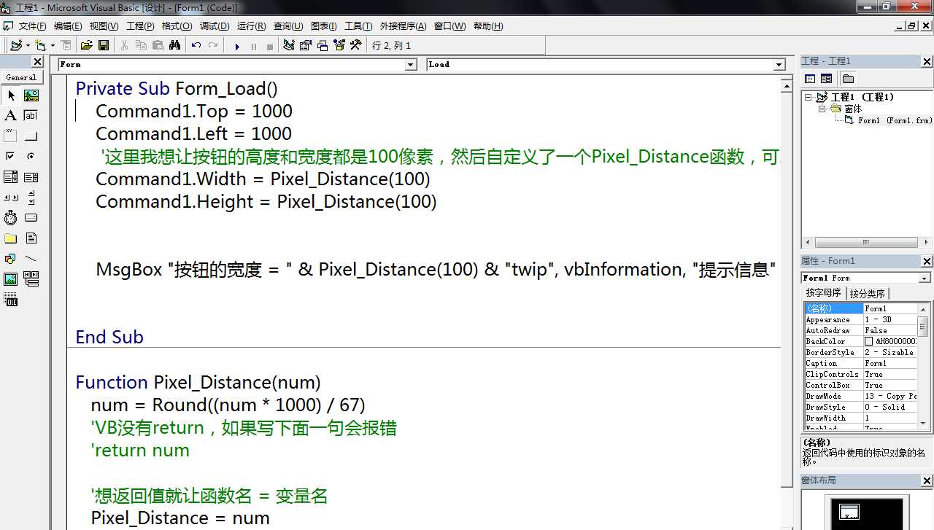Select the vertical scrollbar control tool
This screenshot has height=530, width=934.
tap(31, 198)
